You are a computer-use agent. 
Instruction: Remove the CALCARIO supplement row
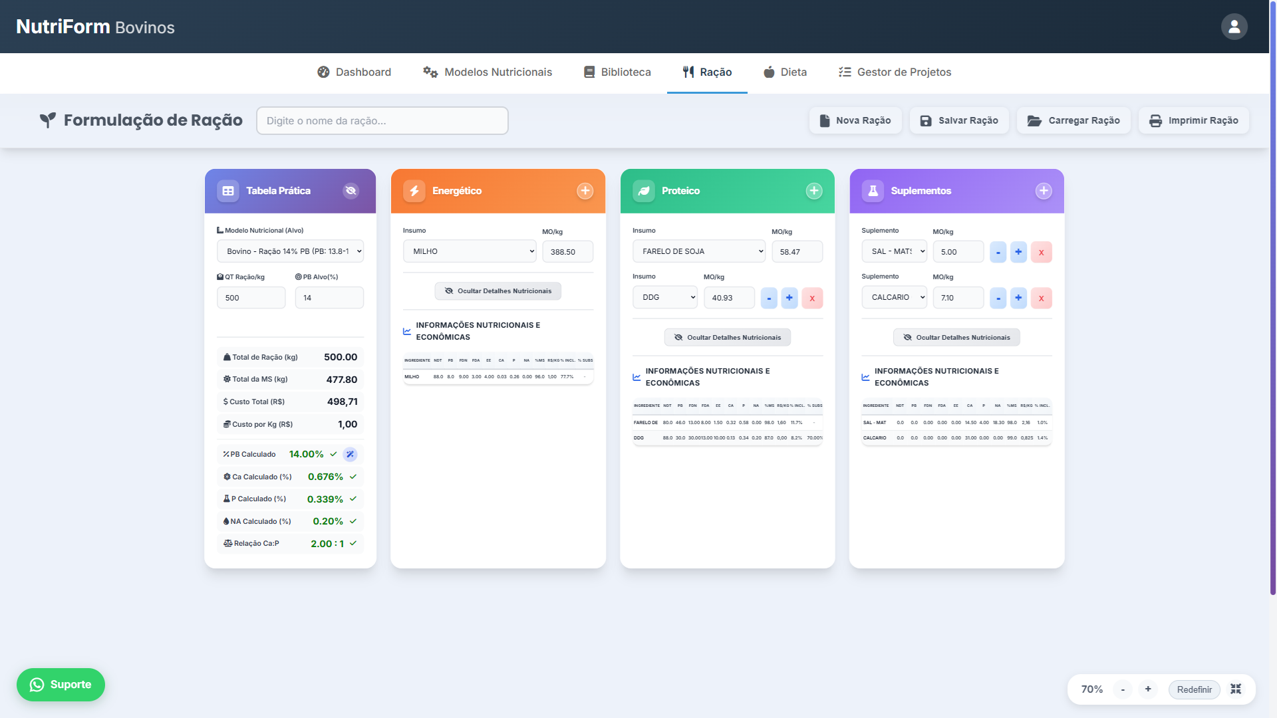pyautogui.click(x=1042, y=298)
